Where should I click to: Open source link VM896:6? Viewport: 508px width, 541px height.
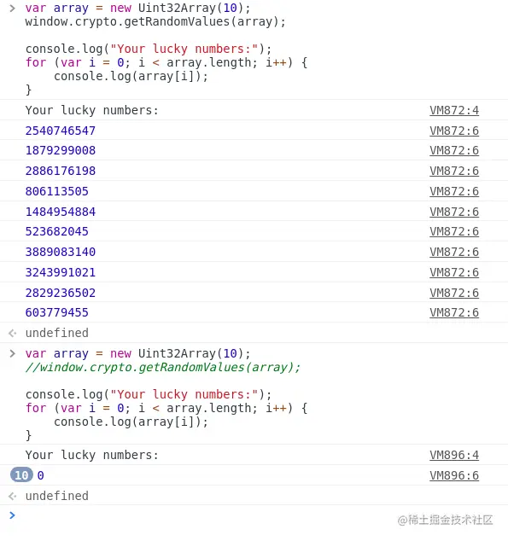[454, 475]
